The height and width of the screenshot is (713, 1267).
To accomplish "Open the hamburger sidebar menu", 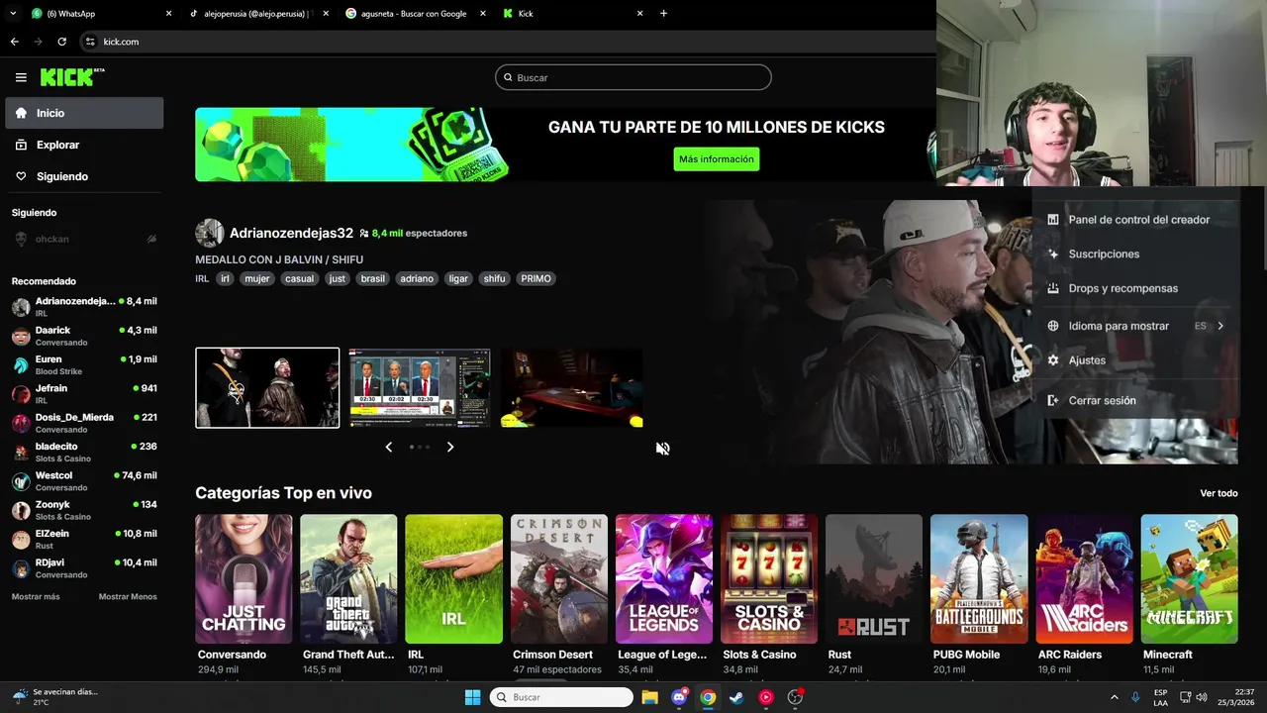I will coord(21,77).
